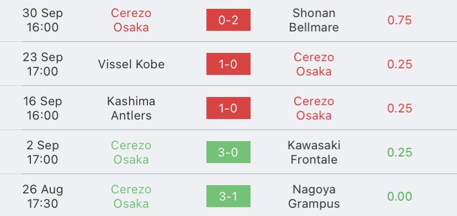The width and height of the screenshot is (457, 216).
Task: Click the 26 Aug 17:30 match date
Action: click(x=42, y=197)
